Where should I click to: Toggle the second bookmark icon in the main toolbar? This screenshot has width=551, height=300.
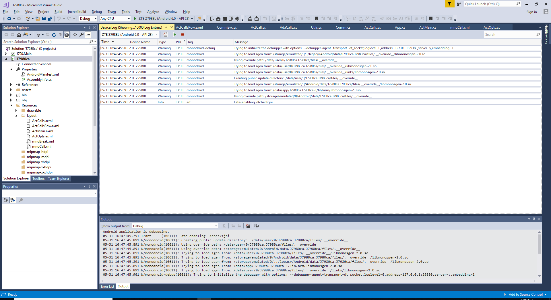(x=431, y=19)
